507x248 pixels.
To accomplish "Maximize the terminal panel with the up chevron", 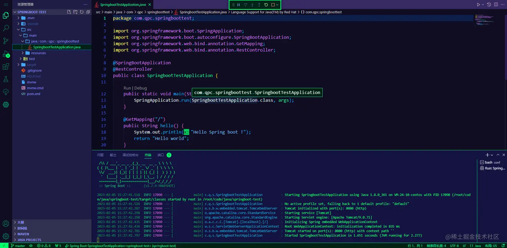I will [498, 155].
